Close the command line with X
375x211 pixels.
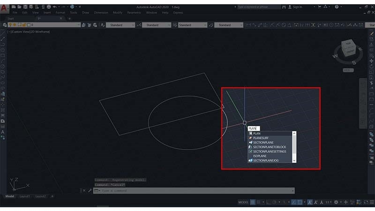pyautogui.click(x=84, y=191)
